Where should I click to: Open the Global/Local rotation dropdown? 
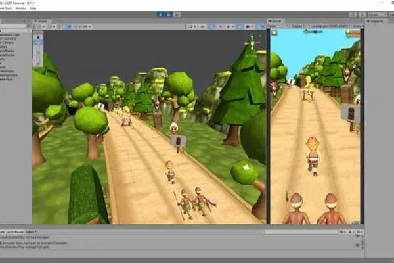(x=51, y=26)
